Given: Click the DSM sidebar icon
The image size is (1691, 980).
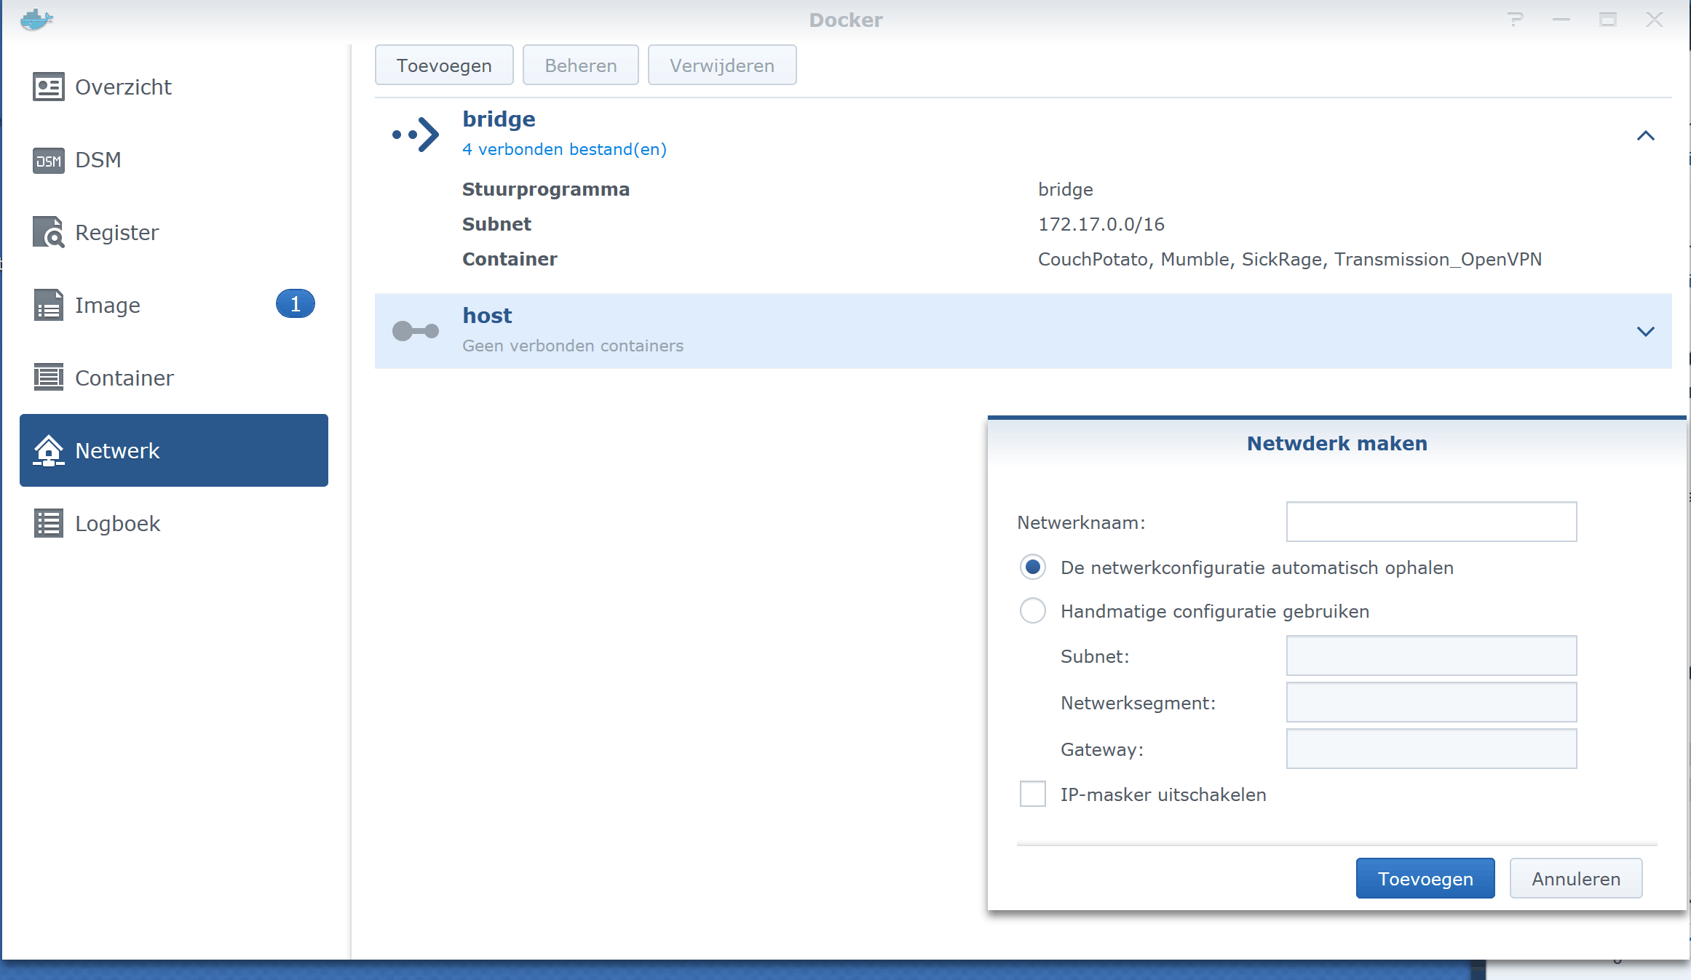Looking at the screenshot, I should pyautogui.click(x=48, y=160).
